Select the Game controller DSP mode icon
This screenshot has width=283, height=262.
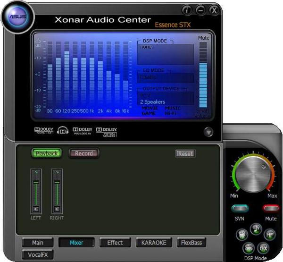249,248
